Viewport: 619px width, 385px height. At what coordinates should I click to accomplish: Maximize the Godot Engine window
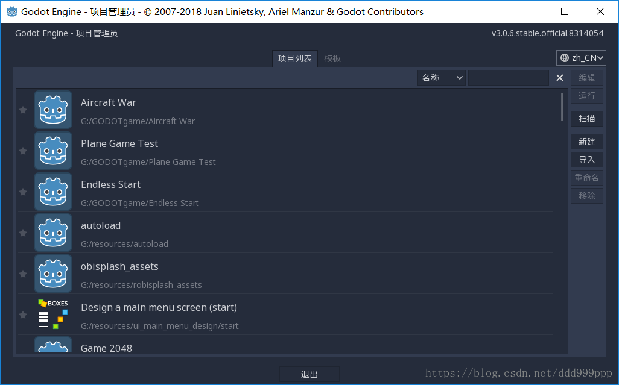565,11
